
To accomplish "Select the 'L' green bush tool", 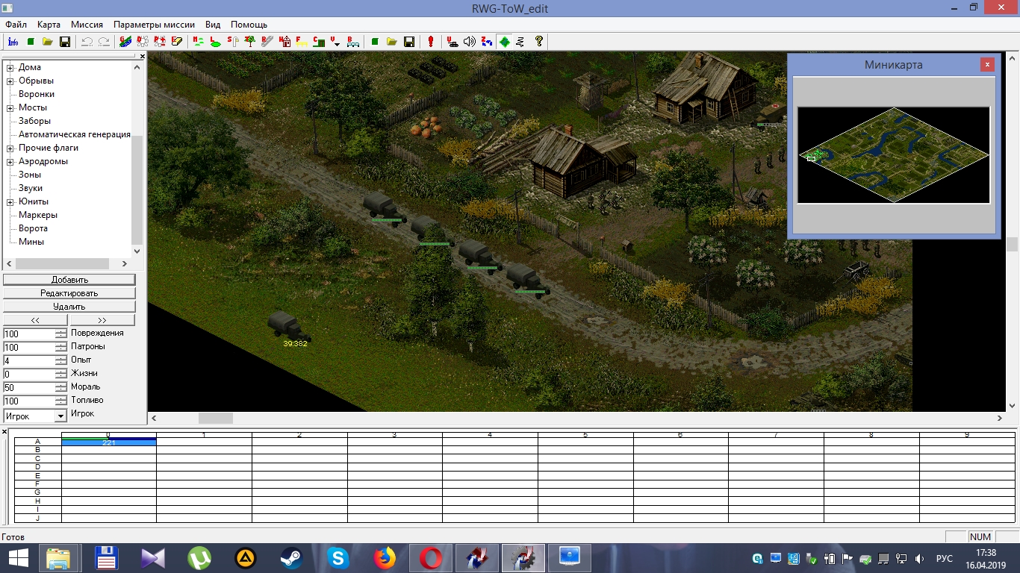I will click(x=216, y=42).
